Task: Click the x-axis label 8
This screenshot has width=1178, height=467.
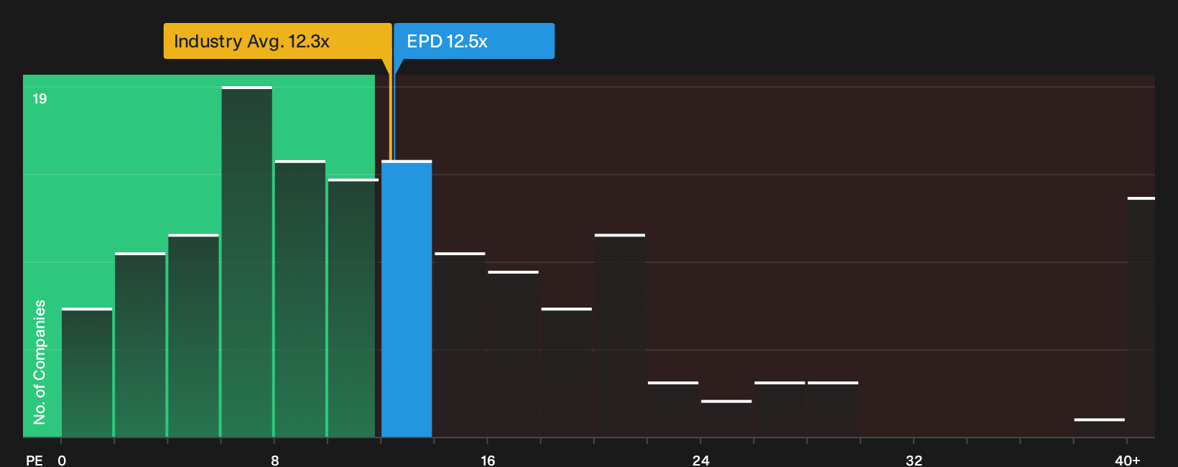Action: [275, 460]
